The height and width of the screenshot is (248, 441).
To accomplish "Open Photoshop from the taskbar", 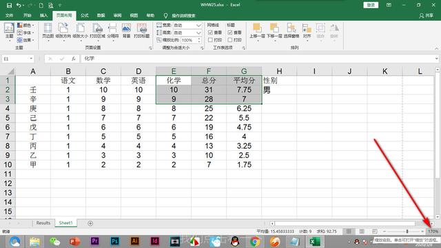I will pyautogui.click(x=115, y=241).
